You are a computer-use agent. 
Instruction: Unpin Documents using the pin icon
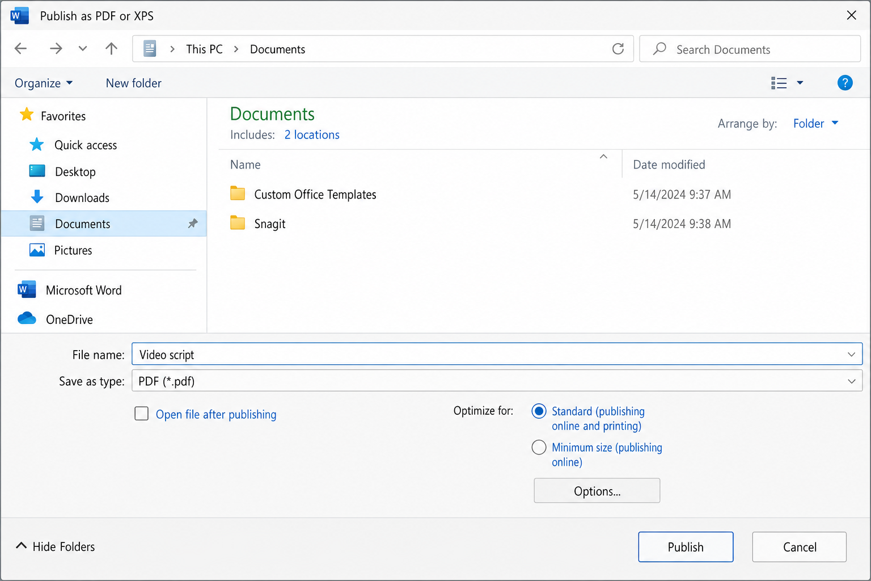[193, 224]
